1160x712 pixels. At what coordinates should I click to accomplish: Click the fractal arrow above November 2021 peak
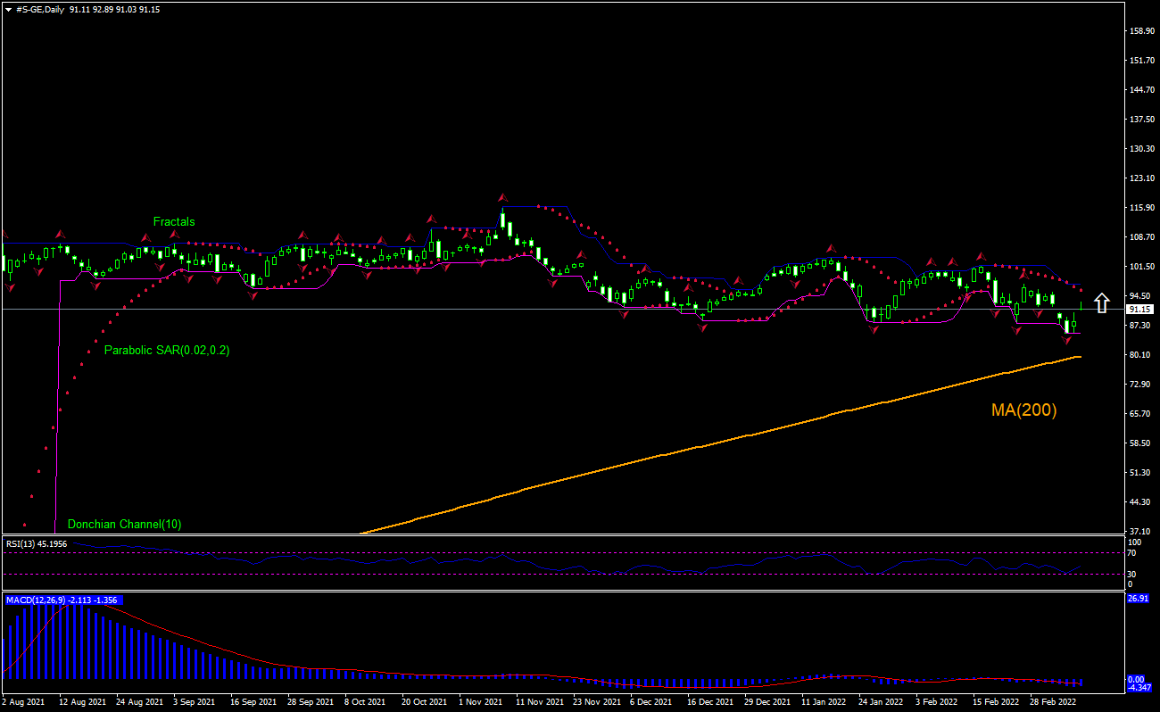502,196
